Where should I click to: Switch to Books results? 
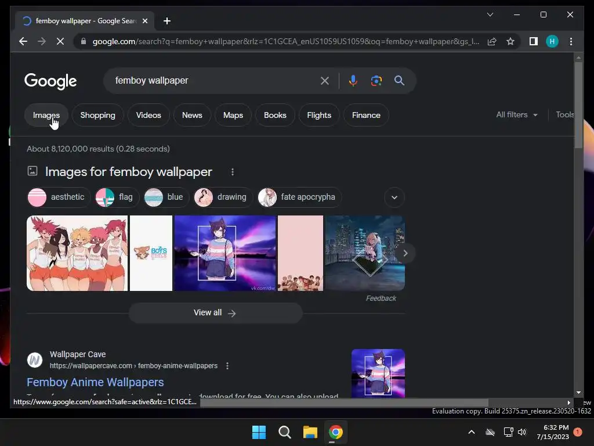(x=275, y=116)
